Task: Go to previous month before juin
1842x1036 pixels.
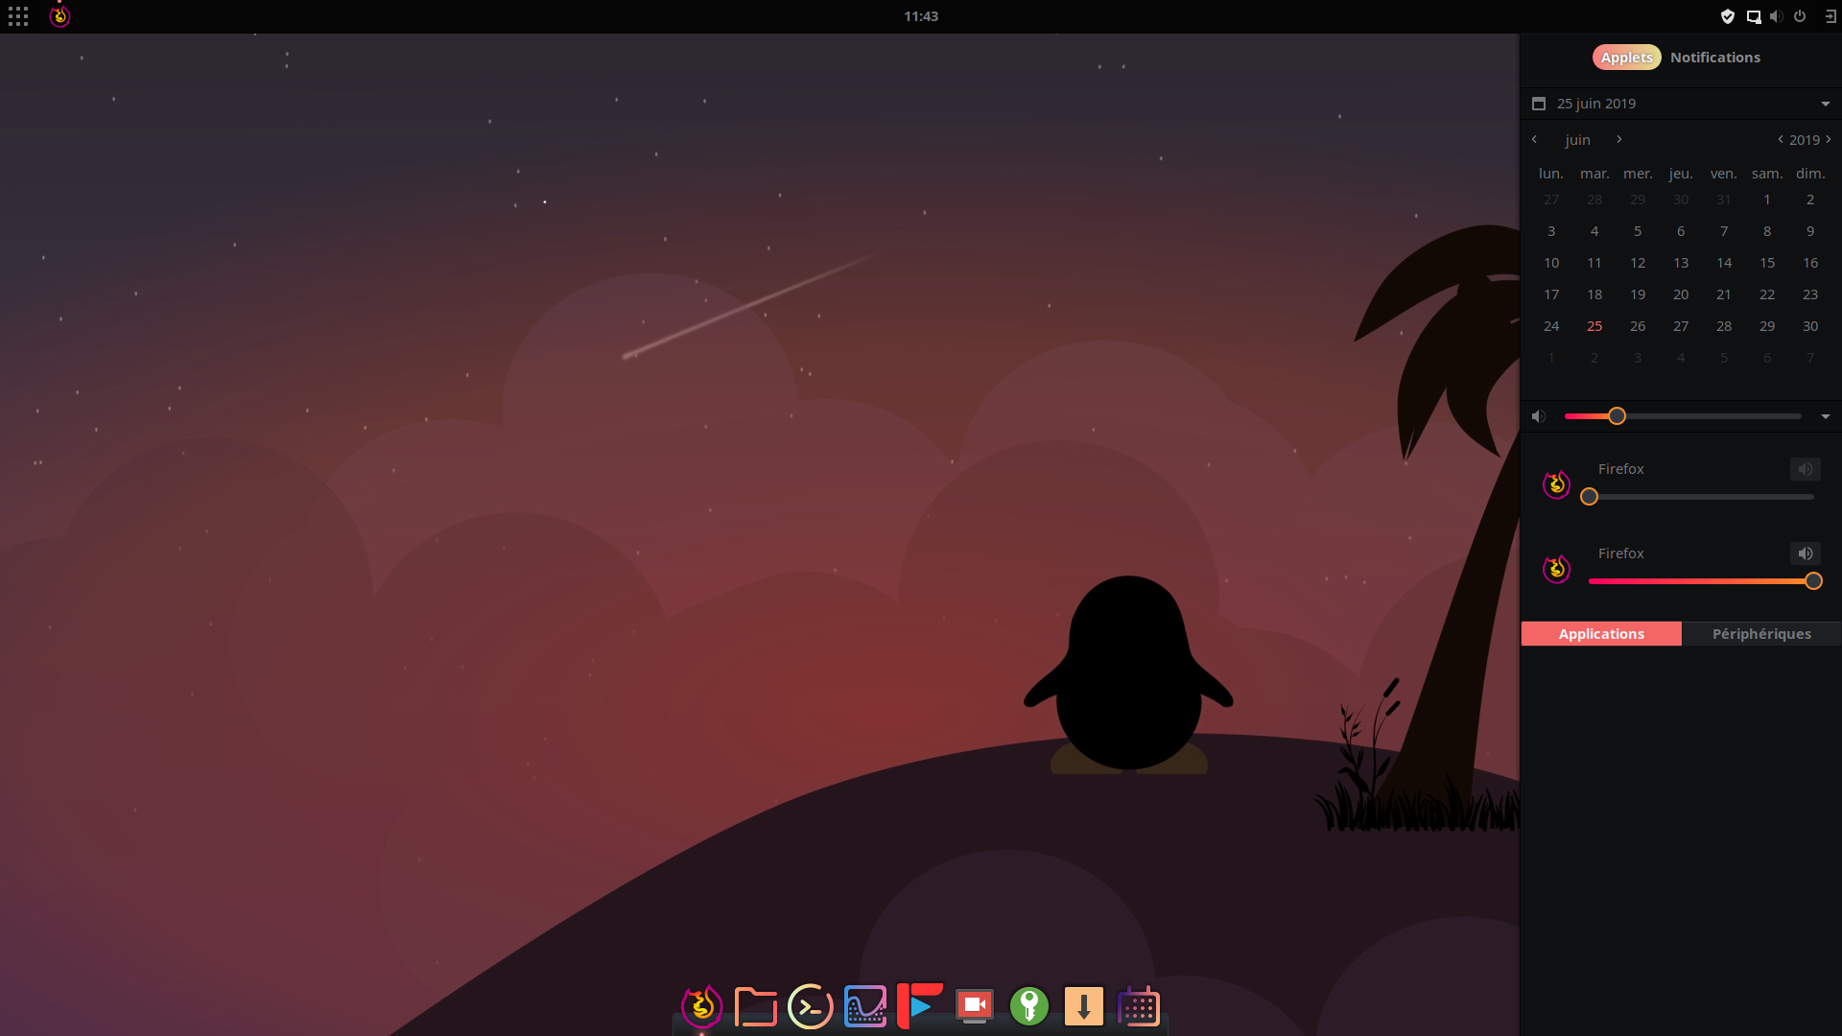Action: tap(1535, 140)
